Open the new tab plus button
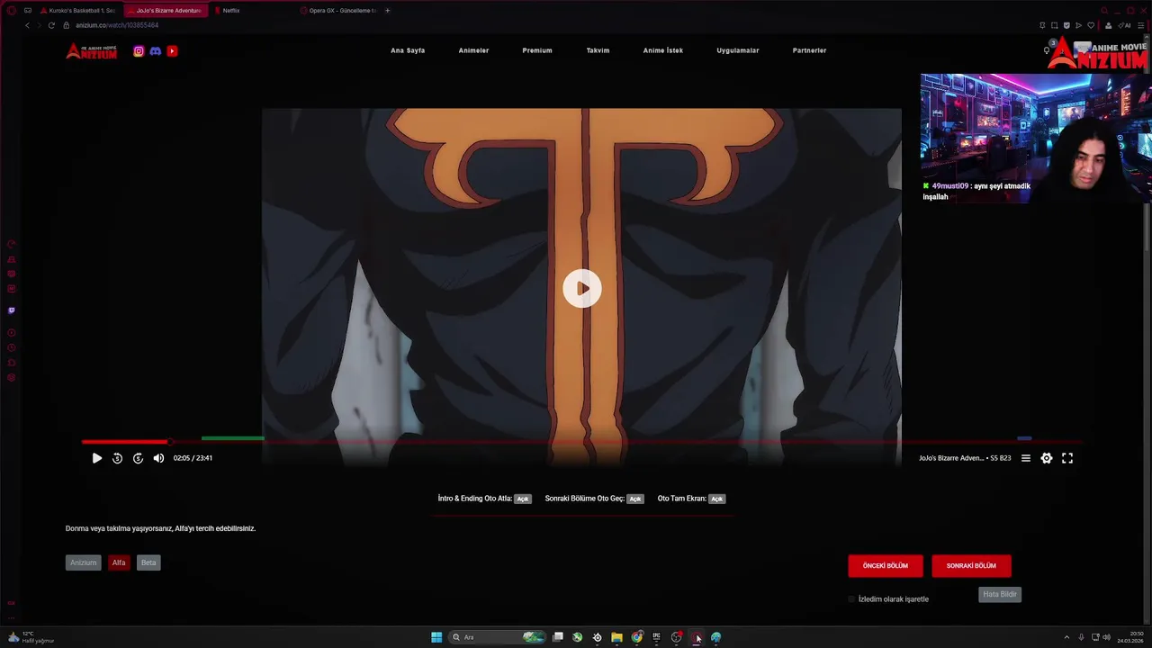The image size is (1152, 648). tap(388, 11)
